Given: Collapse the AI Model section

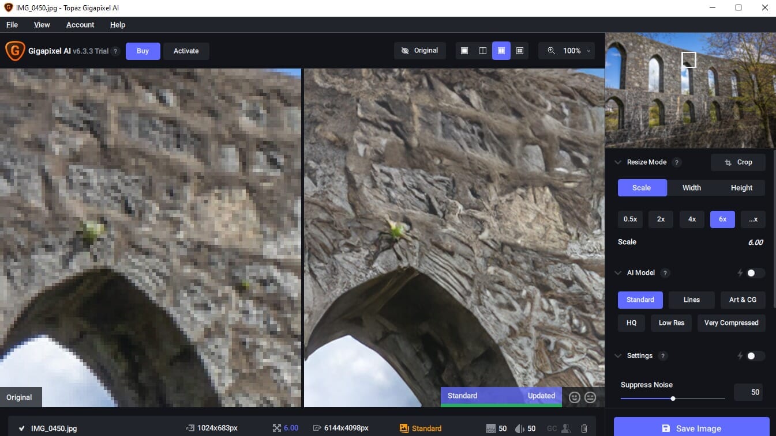Looking at the screenshot, I should tap(618, 272).
